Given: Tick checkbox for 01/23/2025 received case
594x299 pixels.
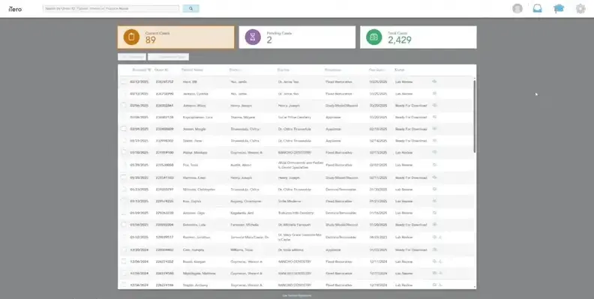Looking at the screenshot, I should pyautogui.click(x=124, y=190).
